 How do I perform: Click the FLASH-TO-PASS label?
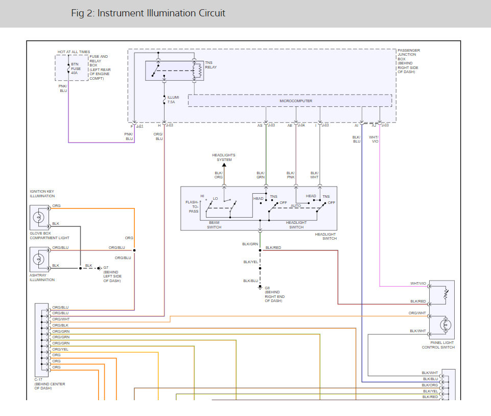(x=192, y=206)
